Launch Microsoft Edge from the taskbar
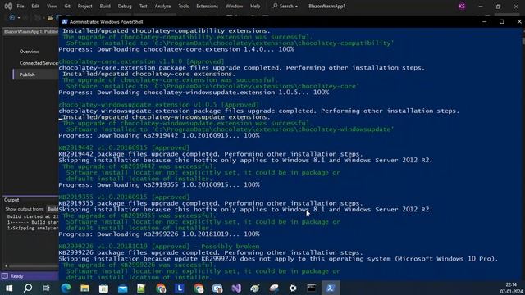 click(x=66, y=288)
